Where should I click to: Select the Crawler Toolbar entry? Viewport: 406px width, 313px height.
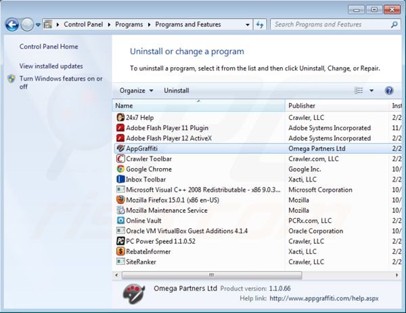(x=149, y=159)
